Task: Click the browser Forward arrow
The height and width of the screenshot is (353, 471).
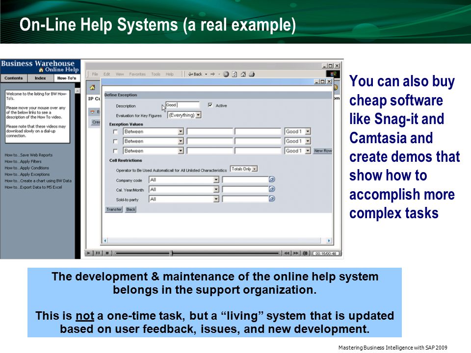Action: tap(212, 74)
